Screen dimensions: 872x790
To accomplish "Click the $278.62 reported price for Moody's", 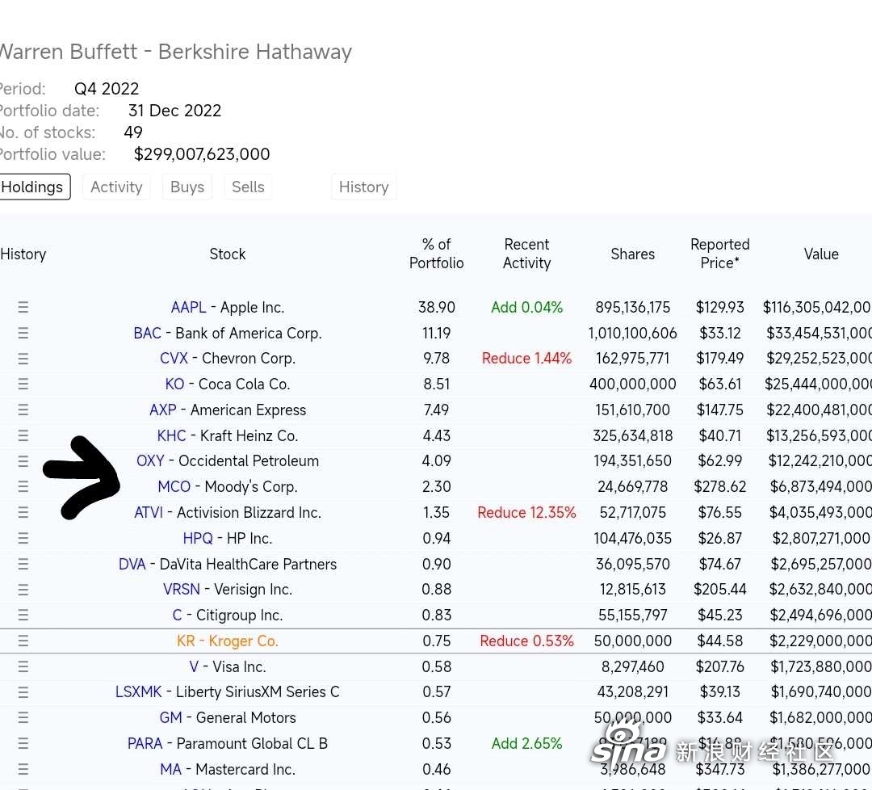I will click(x=719, y=487).
